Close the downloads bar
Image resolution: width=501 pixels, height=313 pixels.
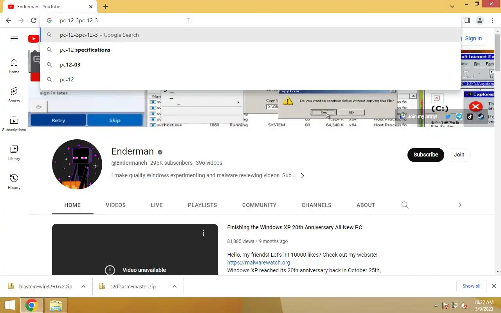[494, 286]
